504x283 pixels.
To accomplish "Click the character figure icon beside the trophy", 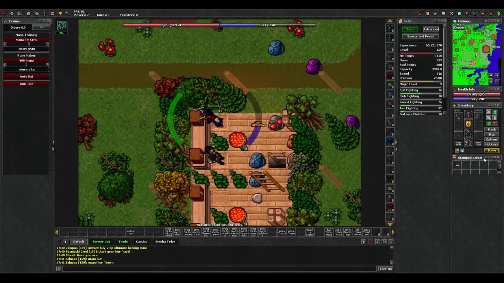I will click(x=68, y=14).
